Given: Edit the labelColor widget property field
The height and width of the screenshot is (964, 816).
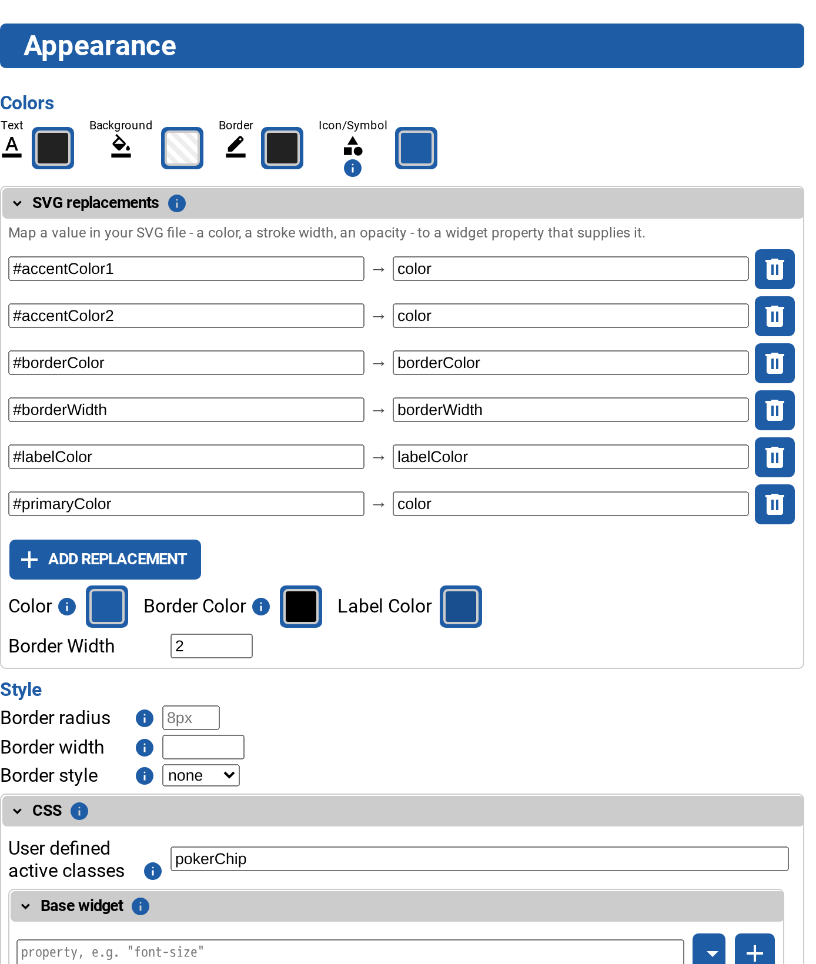Looking at the screenshot, I should click(571, 457).
